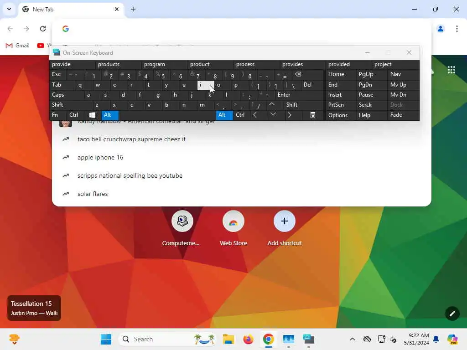Open the tab search dropdown arrow
The width and height of the screenshot is (467, 350).
(9, 9)
